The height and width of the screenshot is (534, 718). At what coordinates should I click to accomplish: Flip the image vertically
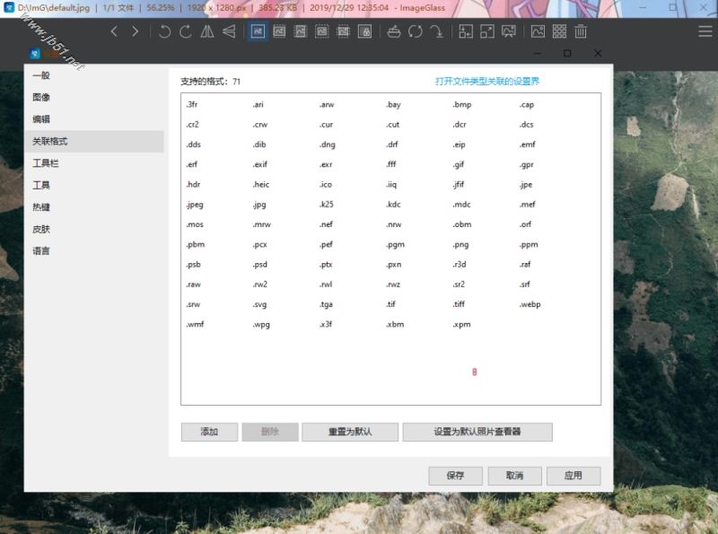pyautogui.click(x=229, y=31)
